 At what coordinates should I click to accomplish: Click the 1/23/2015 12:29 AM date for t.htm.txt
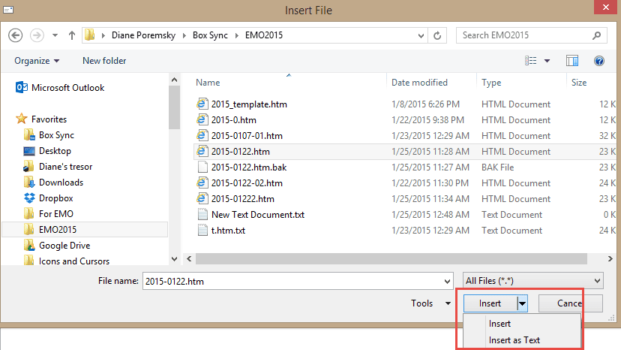(430, 230)
